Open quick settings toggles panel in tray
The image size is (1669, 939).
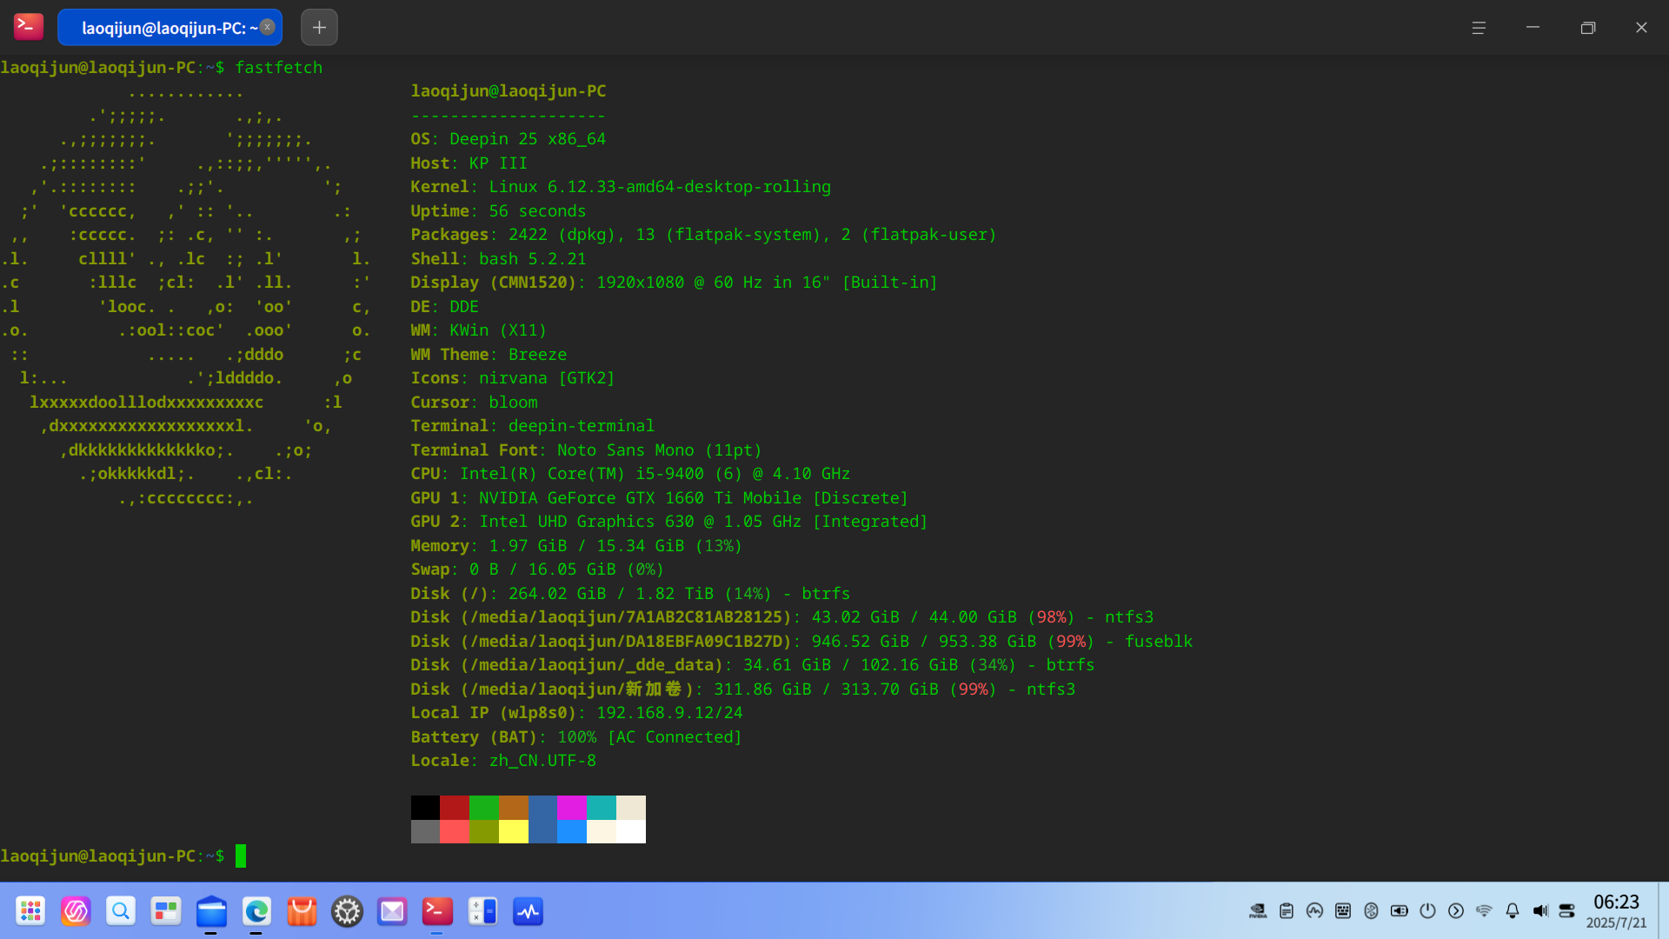pyautogui.click(x=1567, y=911)
